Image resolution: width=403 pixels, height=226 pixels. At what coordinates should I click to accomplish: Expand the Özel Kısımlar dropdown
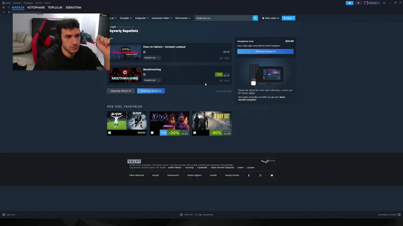click(x=183, y=18)
